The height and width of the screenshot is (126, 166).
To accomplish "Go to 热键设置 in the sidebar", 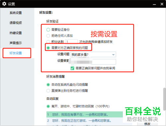I will click(16, 33).
